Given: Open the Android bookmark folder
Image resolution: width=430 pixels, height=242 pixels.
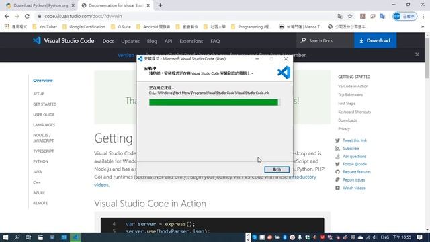Looking at the screenshot, I should click(x=153, y=27).
